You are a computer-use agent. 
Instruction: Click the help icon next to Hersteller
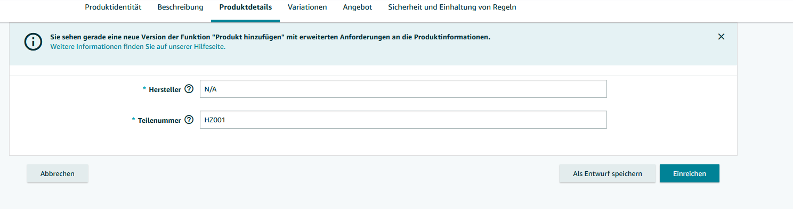coord(189,89)
